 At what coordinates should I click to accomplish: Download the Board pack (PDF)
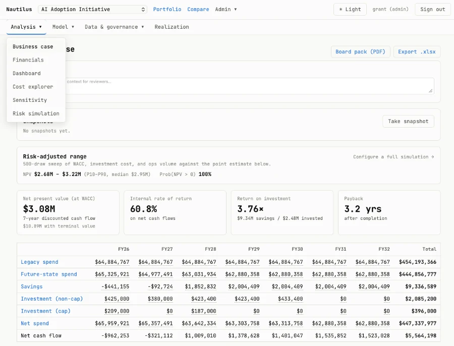[361, 52]
